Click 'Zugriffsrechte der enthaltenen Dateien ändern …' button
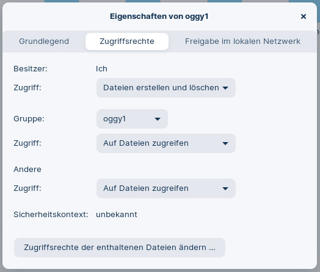Viewport: 320px width, 272px height. 120,248
